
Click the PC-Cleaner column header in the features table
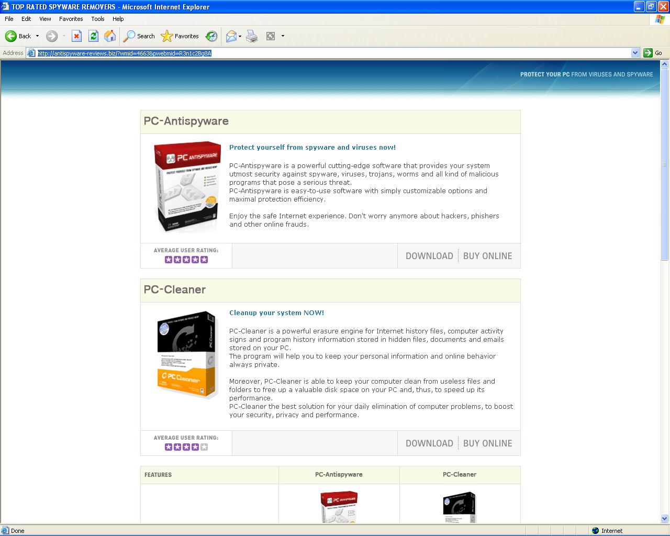[460, 474]
